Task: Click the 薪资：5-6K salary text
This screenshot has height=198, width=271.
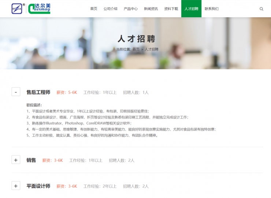Action: tap(67, 92)
